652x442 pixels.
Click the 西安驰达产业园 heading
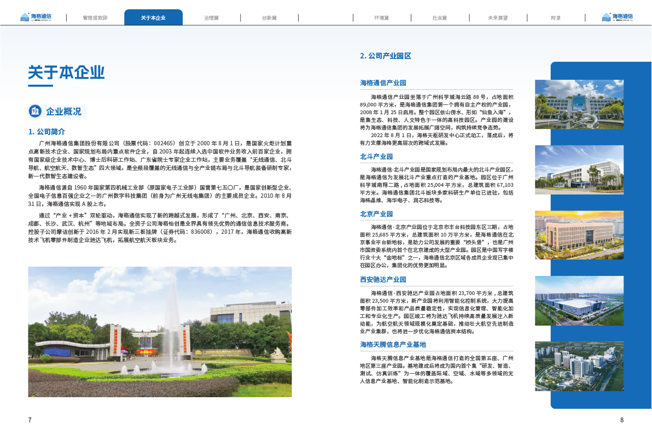382,279
